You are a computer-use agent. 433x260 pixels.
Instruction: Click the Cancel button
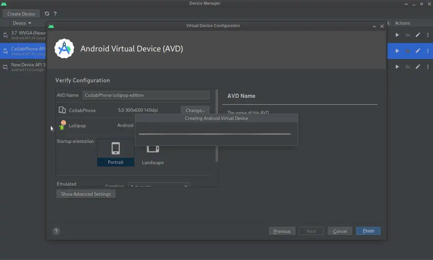click(x=340, y=231)
